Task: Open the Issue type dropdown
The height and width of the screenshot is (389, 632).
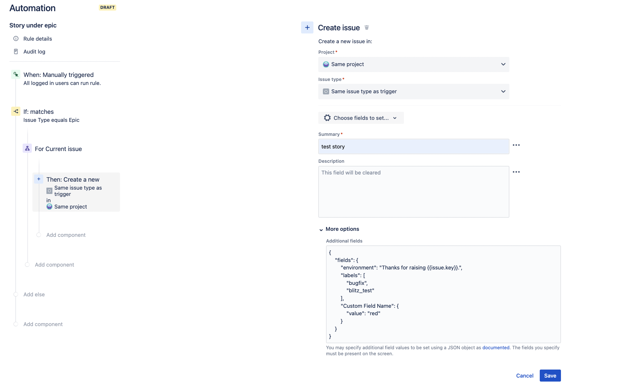Action: pyautogui.click(x=413, y=91)
